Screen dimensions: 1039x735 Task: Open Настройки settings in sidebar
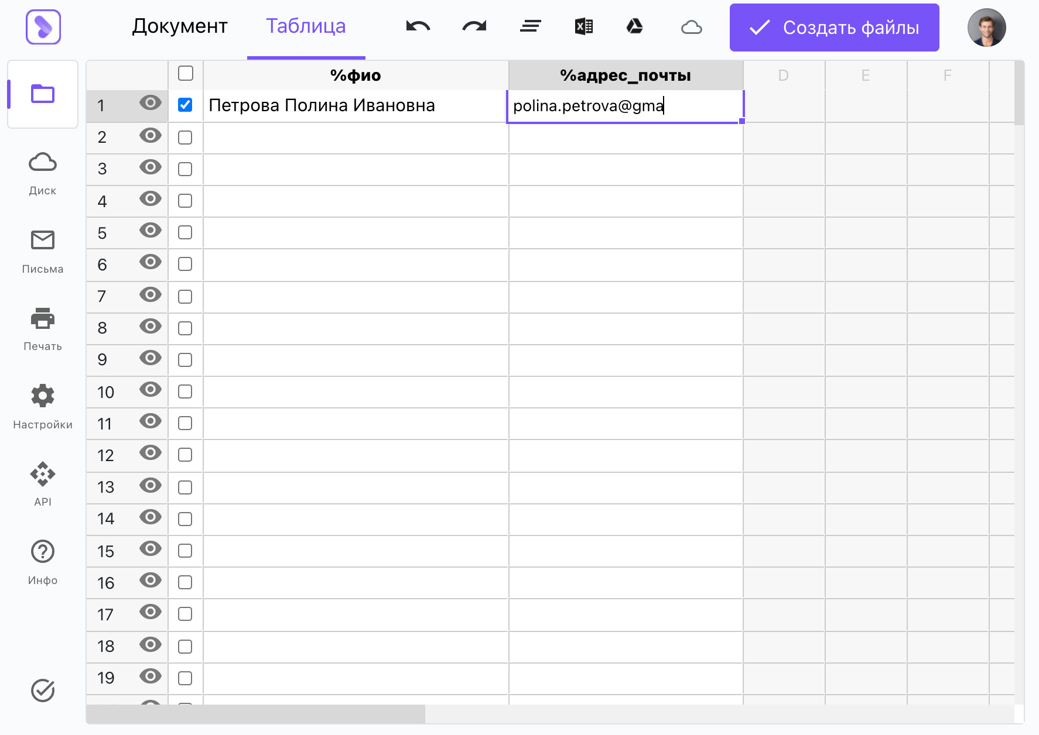coord(43,407)
